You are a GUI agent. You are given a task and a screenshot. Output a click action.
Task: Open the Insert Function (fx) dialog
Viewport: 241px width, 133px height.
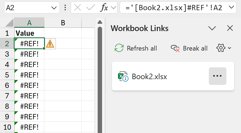(104, 8)
